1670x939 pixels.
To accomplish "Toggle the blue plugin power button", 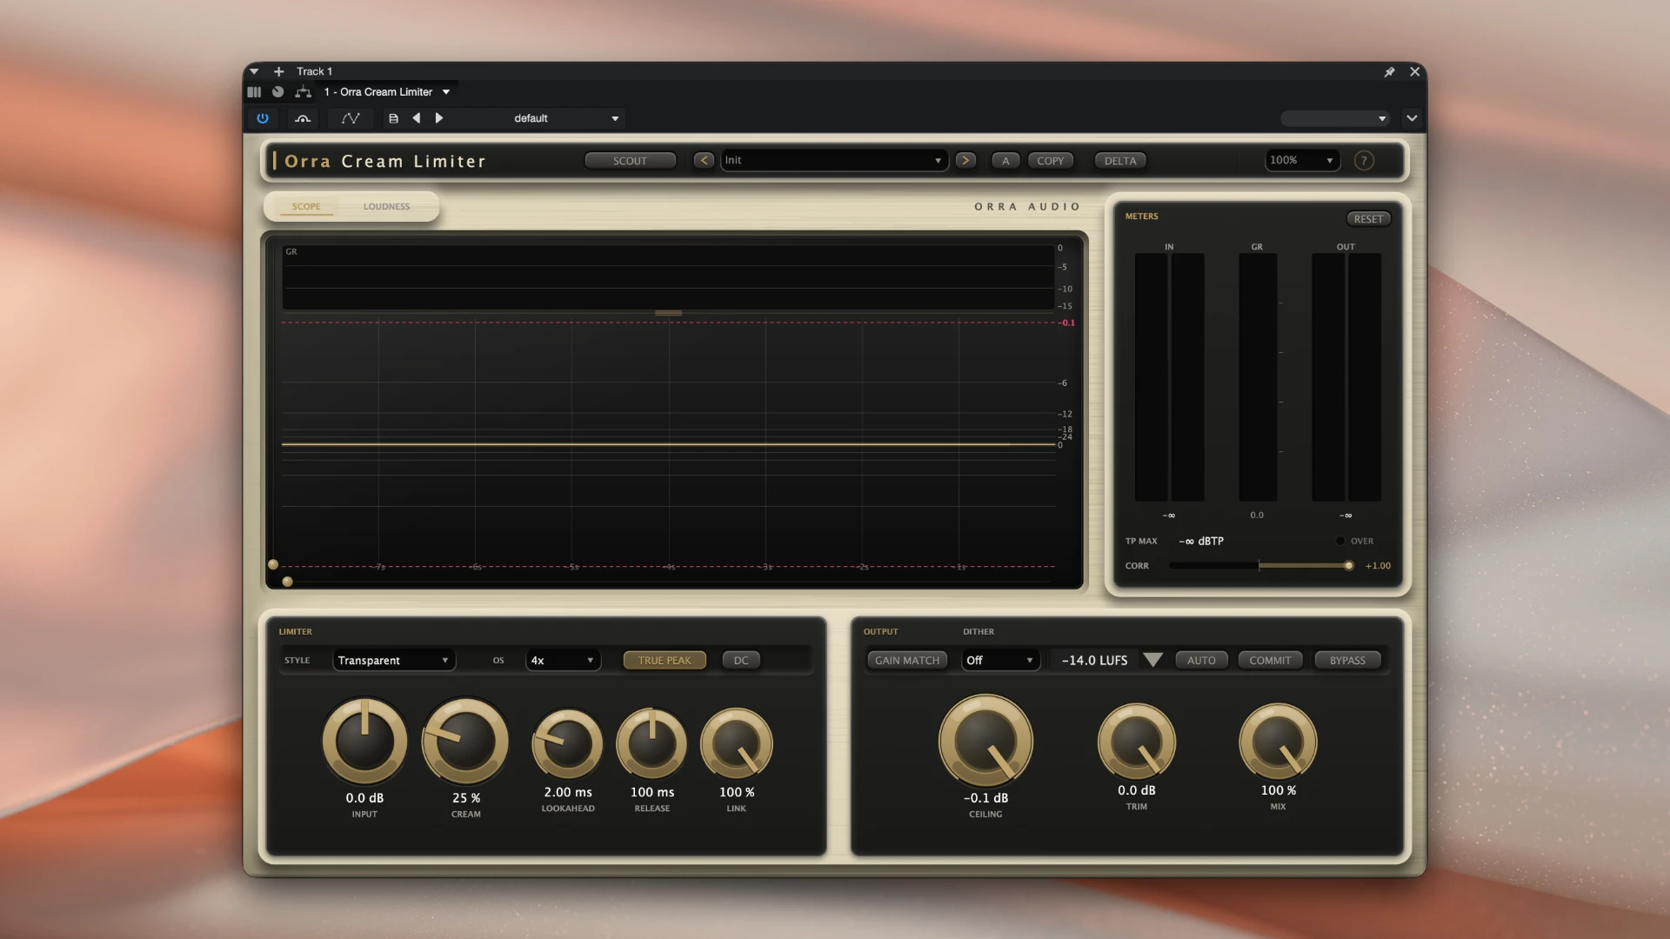I will point(263,118).
